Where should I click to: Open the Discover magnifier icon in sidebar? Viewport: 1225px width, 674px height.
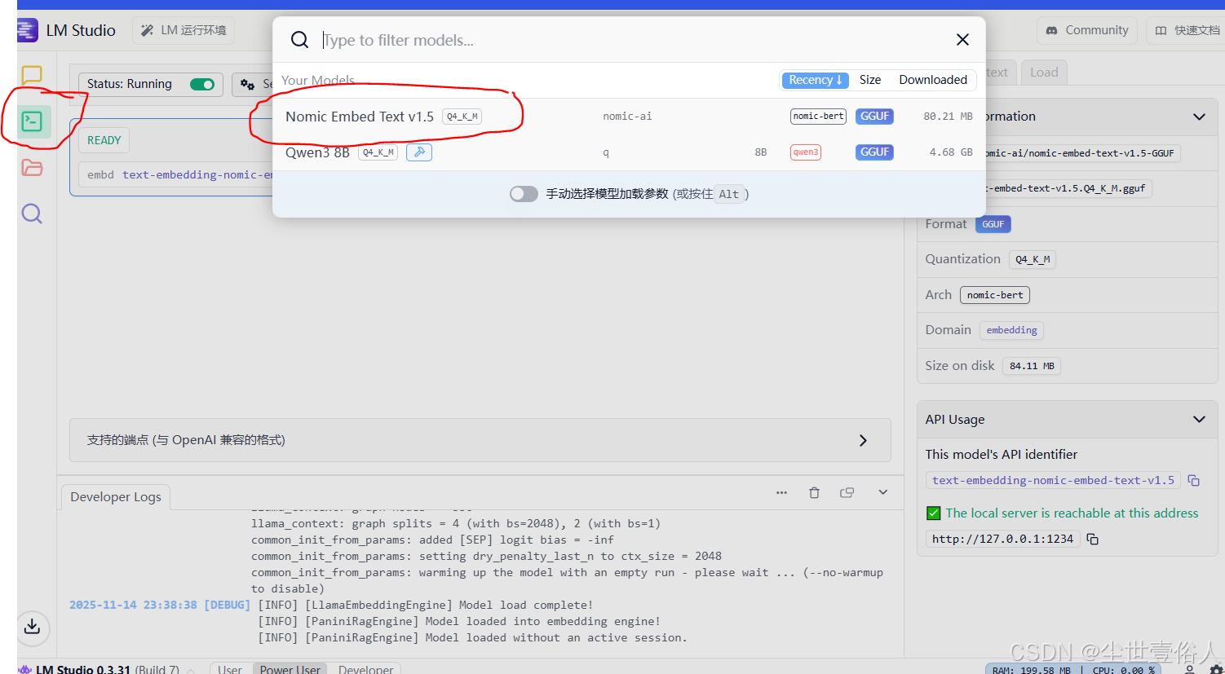click(x=32, y=214)
